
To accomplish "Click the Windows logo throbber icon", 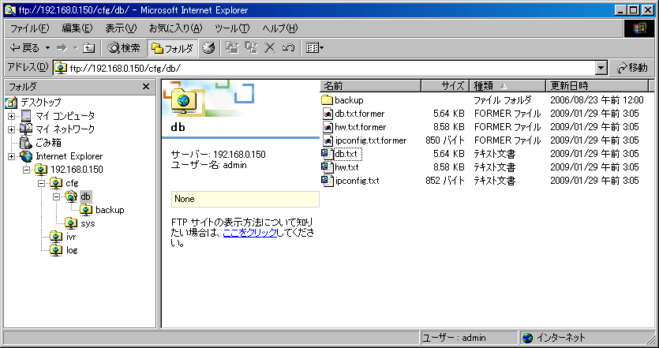I will [x=638, y=28].
